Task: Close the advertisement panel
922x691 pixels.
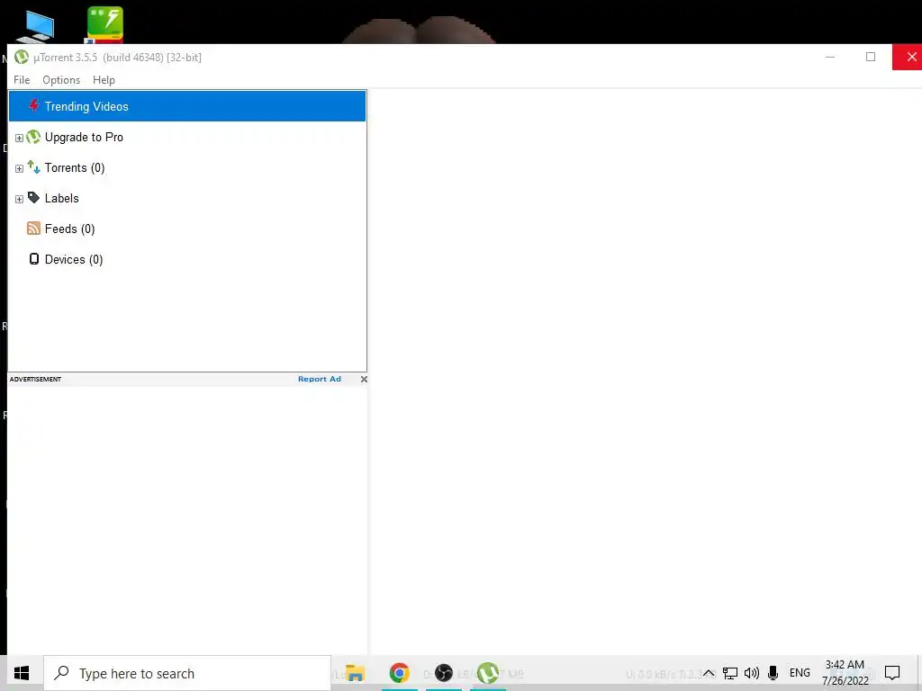Action: [364, 379]
